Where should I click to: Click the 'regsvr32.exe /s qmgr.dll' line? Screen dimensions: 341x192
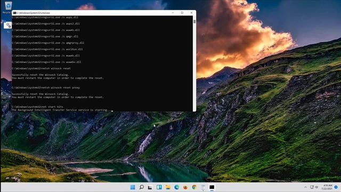(45, 36)
